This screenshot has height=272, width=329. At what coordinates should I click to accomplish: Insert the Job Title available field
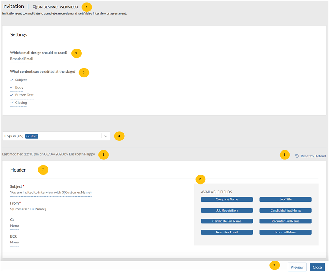pyautogui.click(x=285, y=199)
